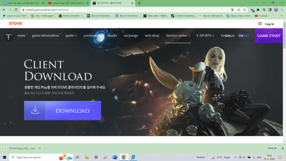The width and height of the screenshot is (286, 161).
Task: Go back in the browser
Action: pos(4,10)
